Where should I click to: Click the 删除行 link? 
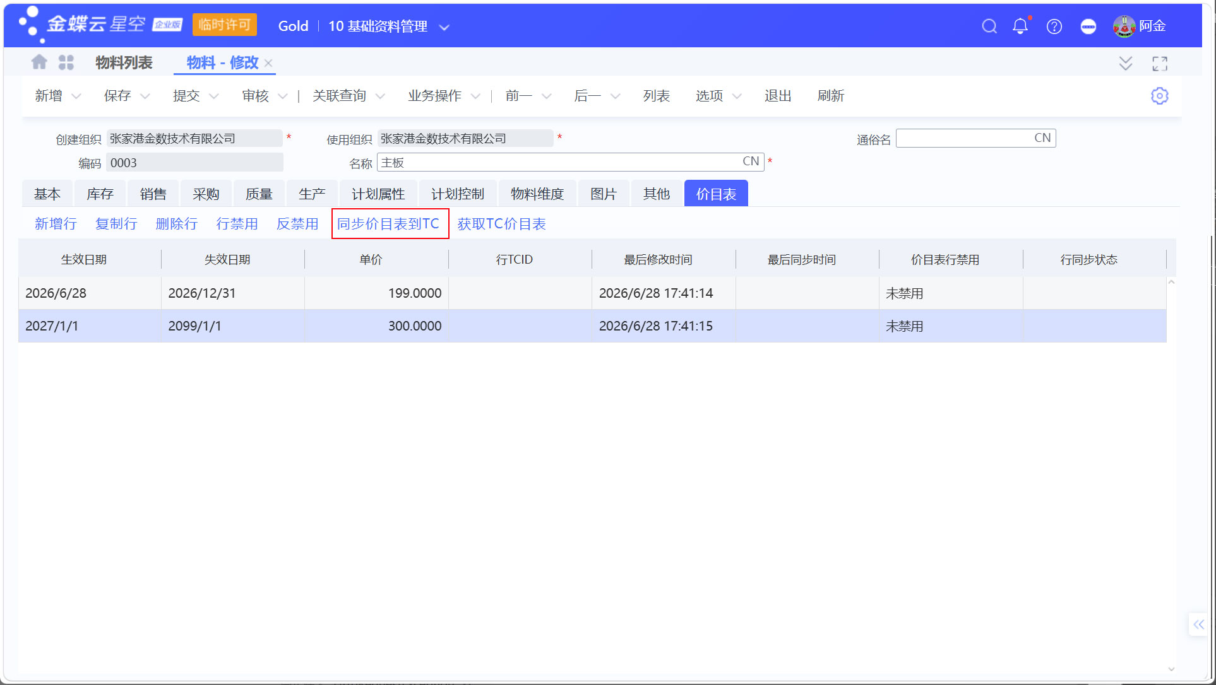pos(177,224)
